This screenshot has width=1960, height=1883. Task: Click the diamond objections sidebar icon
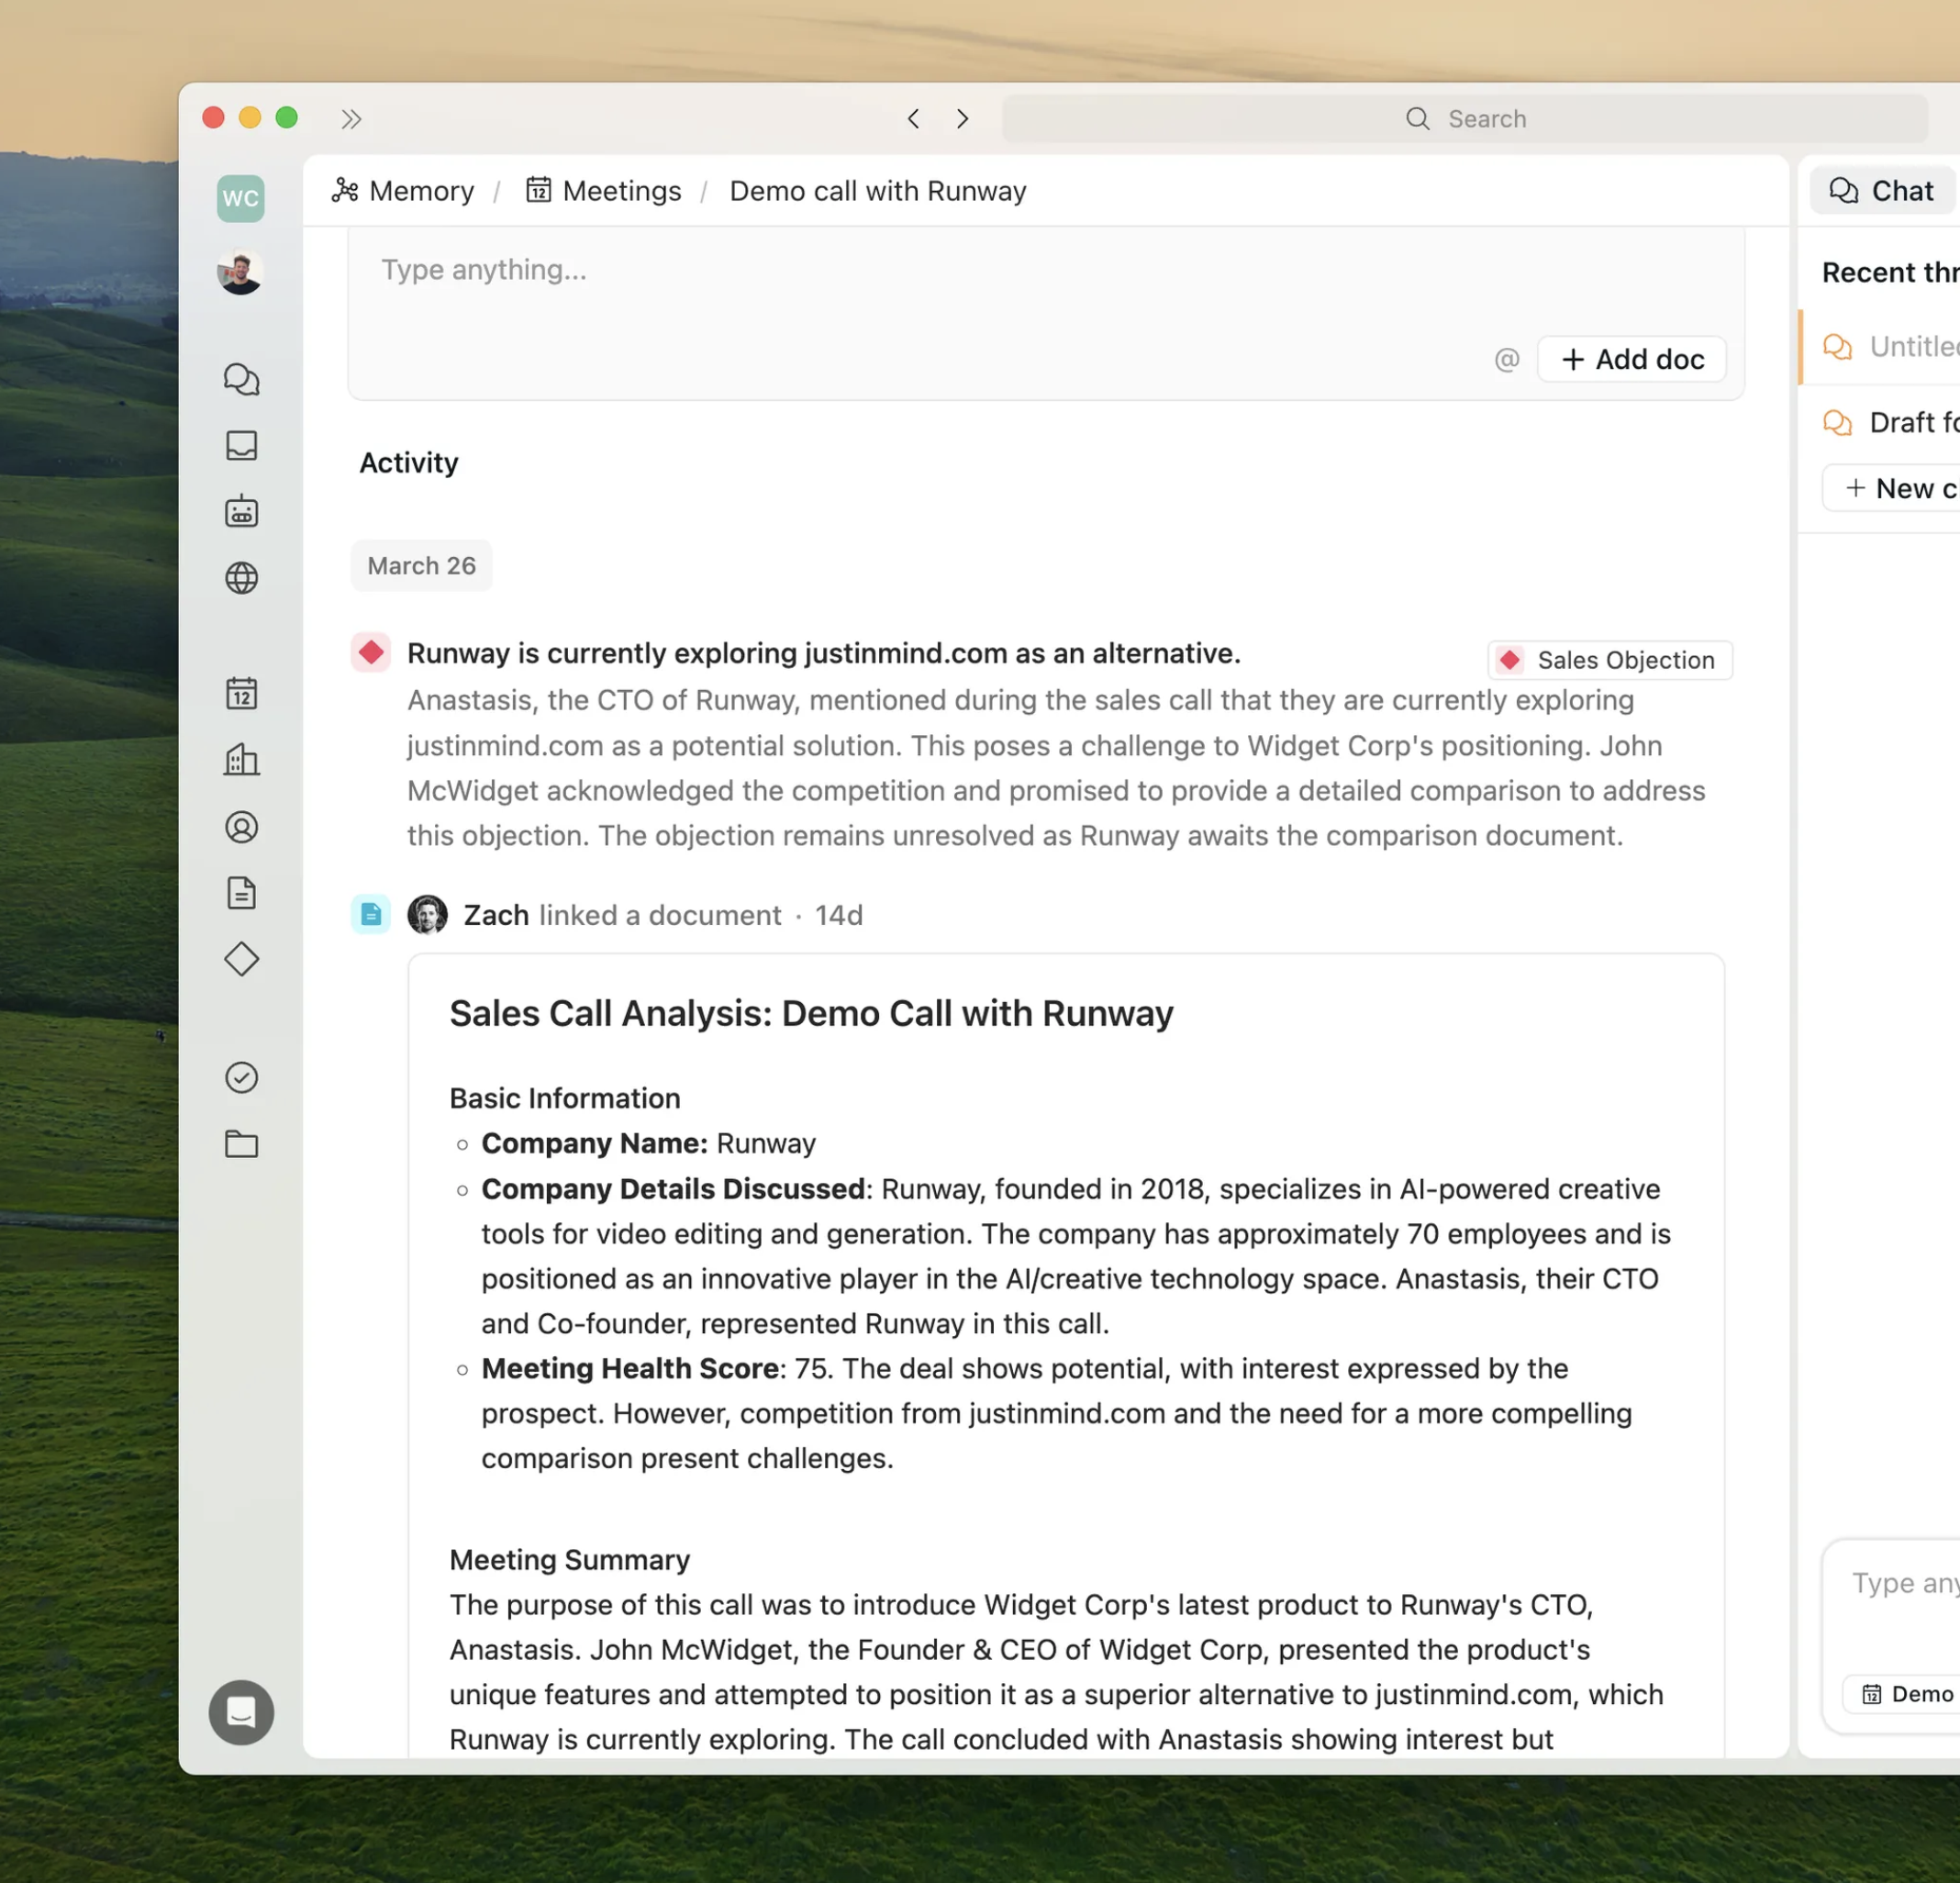(x=241, y=959)
